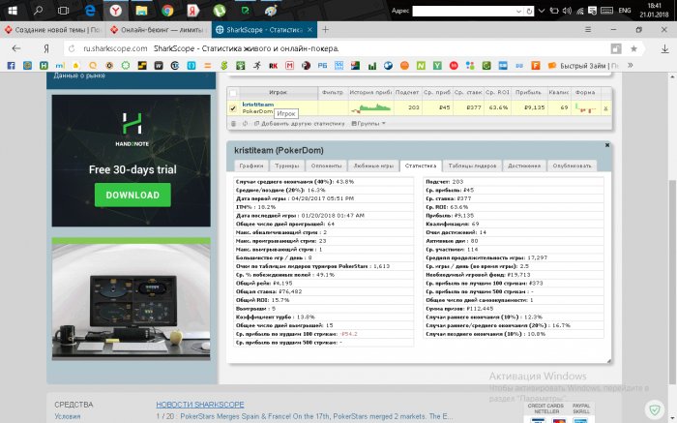Open the Facebook bookmark icon
The image size is (677, 423).
[11, 66]
